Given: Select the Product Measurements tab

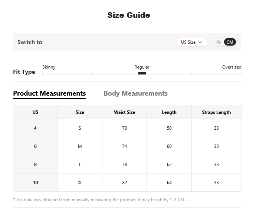Looking at the screenshot, I should point(49,94).
